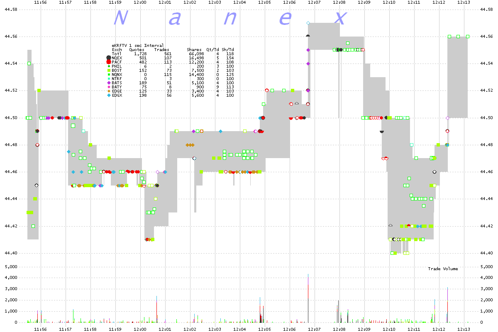Screen dimensions: 498x332
Task: Select NQNX shares value 14,400
Action: (196, 74)
